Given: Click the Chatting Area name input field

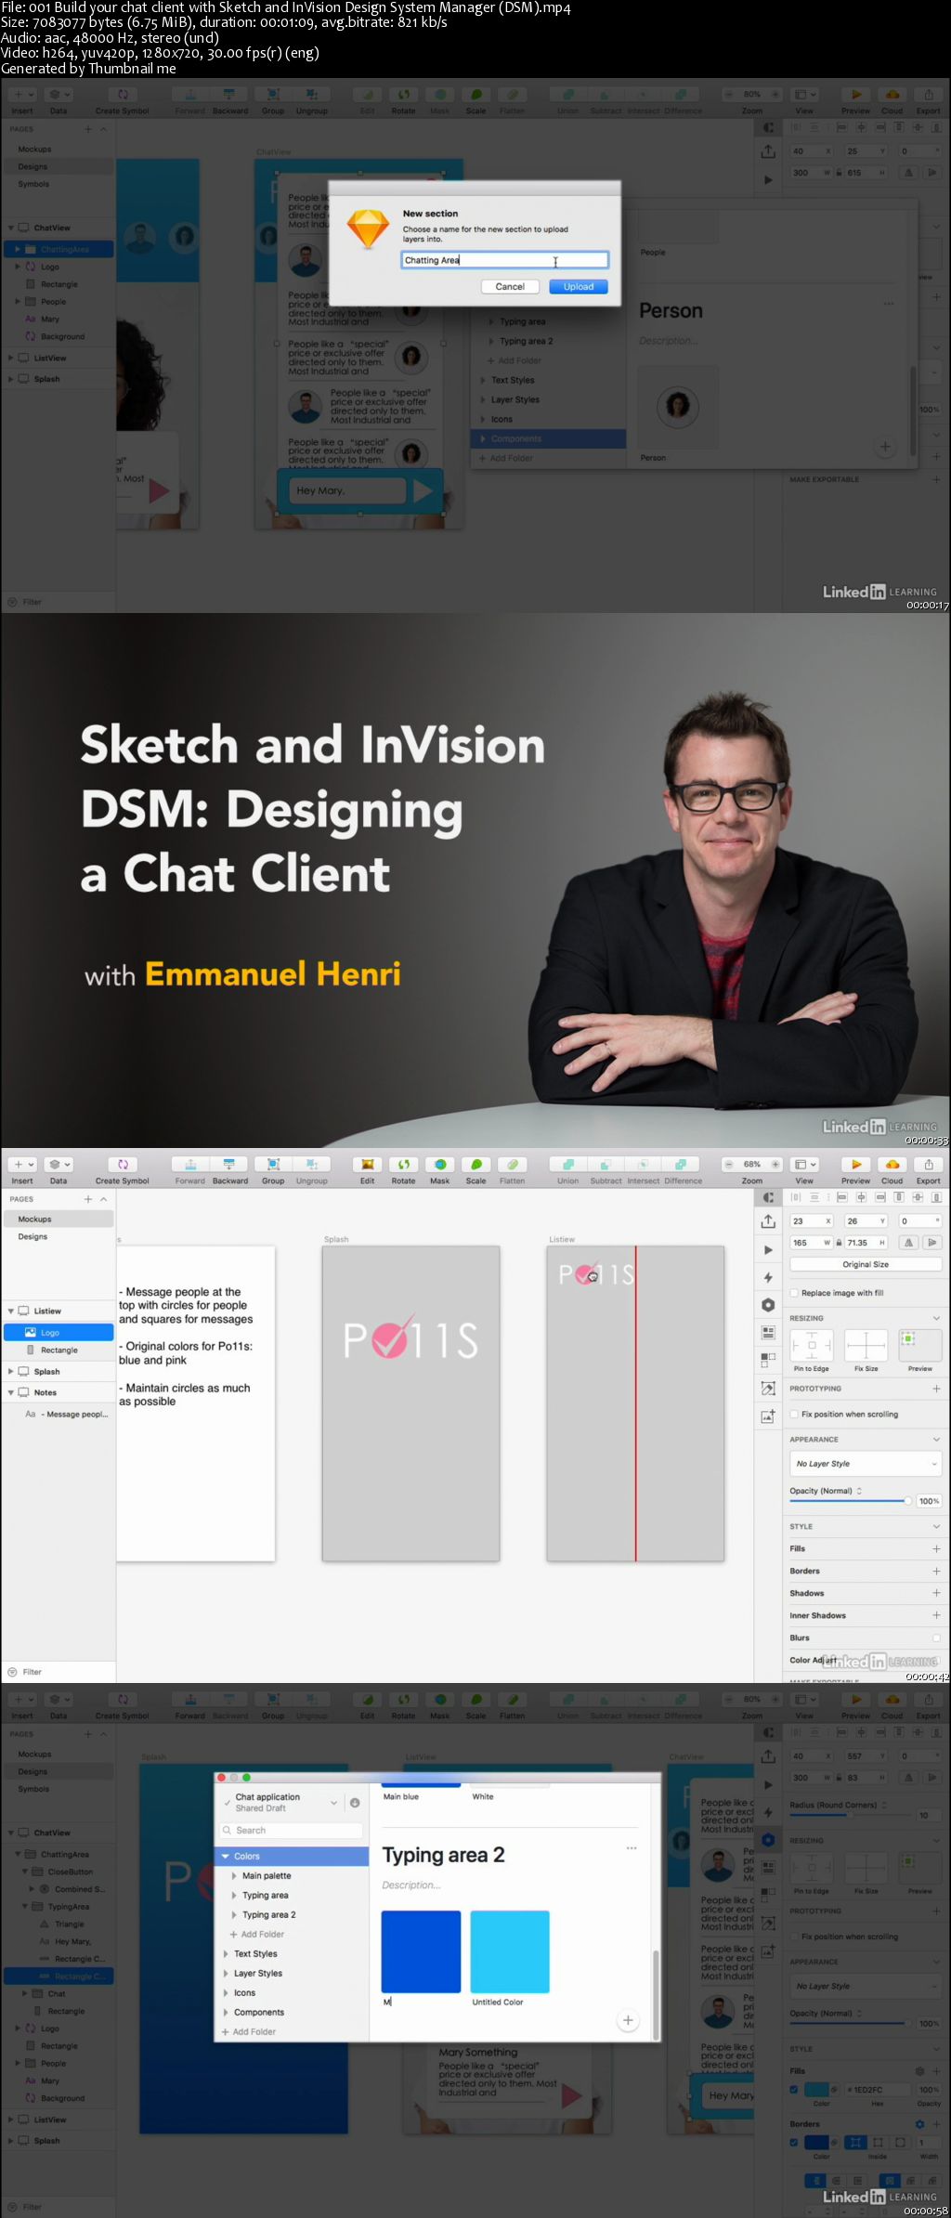Looking at the screenshot, I should tap(505, 260).
